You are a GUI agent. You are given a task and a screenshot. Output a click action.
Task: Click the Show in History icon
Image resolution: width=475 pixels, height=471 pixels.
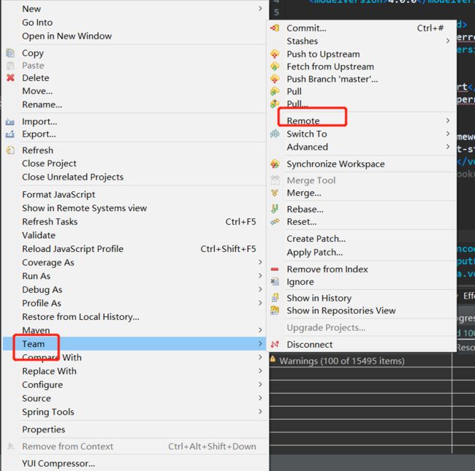tap(275, 298)
